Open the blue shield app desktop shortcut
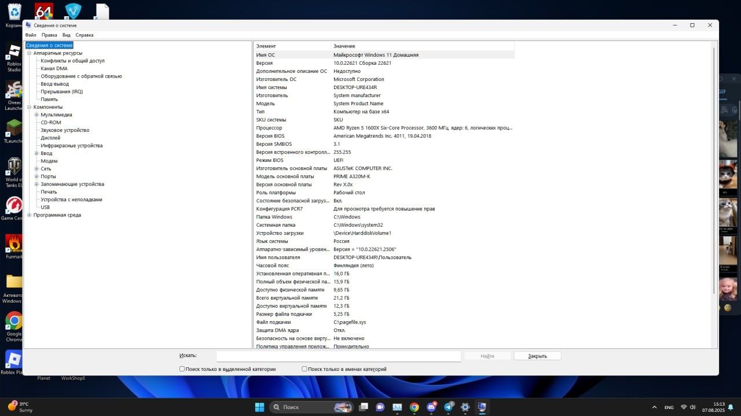741x416 pixels. coord(73,11)
